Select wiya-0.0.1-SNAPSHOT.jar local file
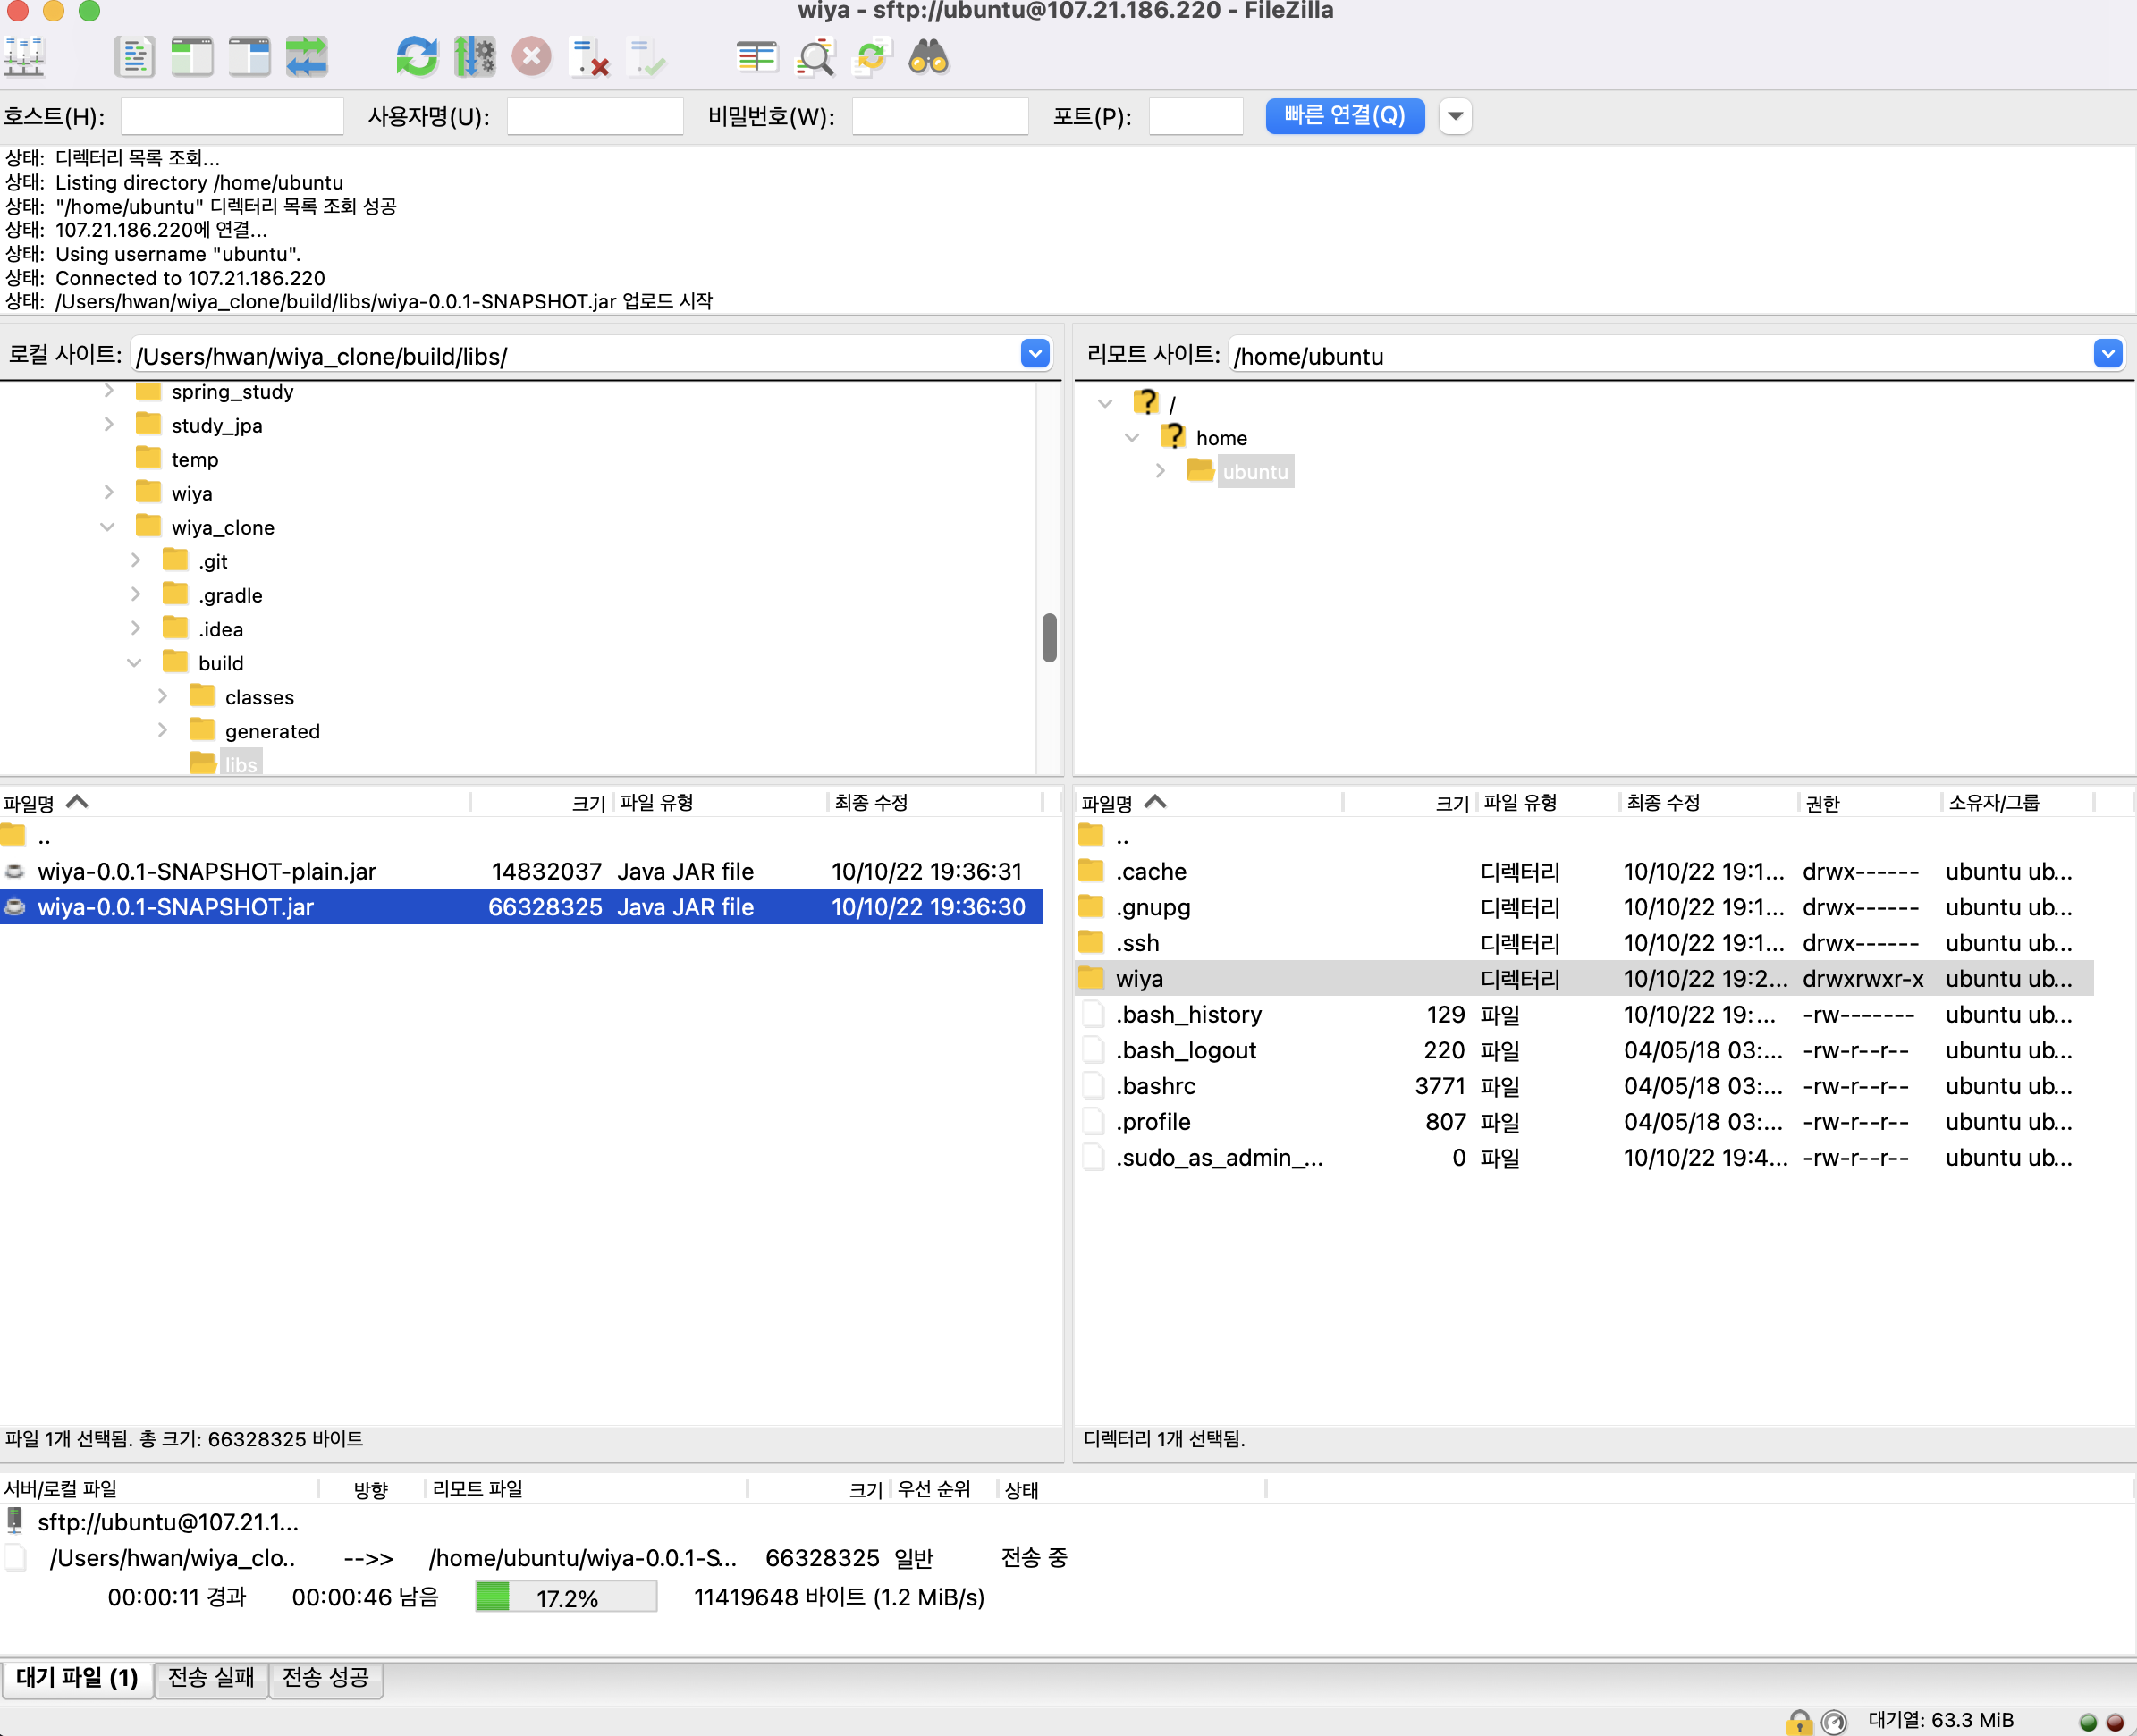2137x1736 pixels. tap(521, 907)
